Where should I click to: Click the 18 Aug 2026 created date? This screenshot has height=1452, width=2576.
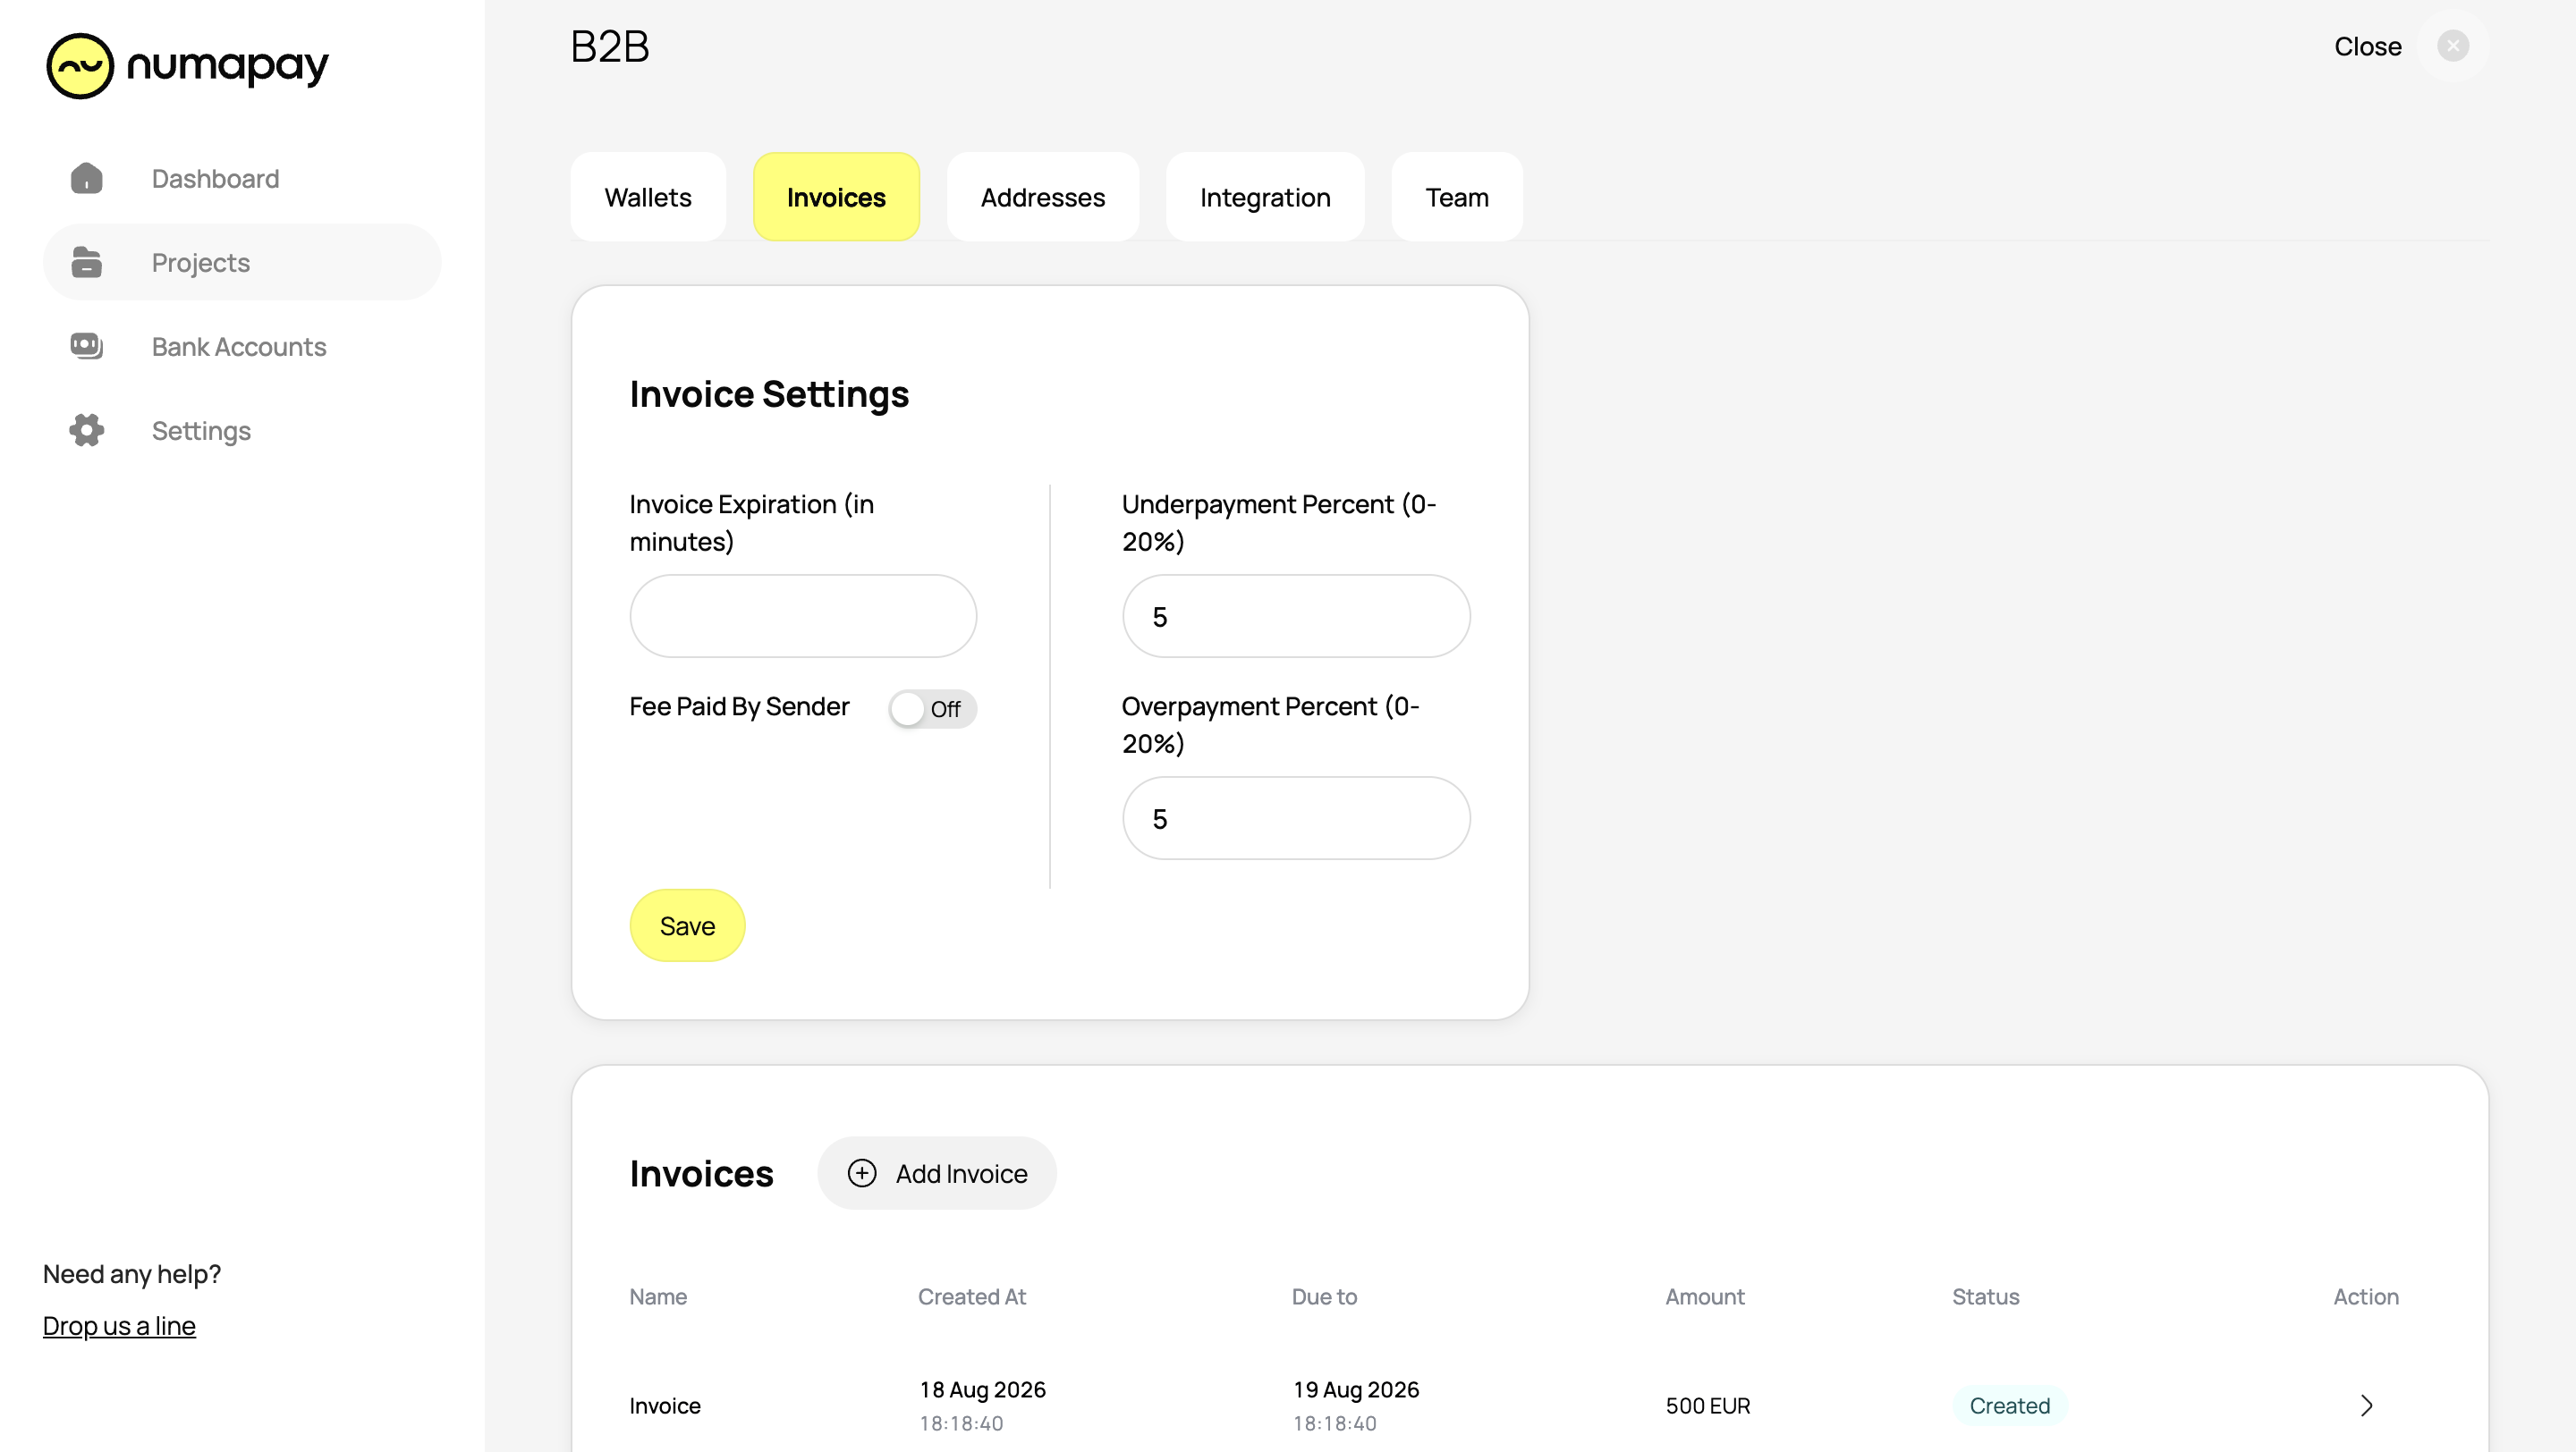[x=982, y=1389]
